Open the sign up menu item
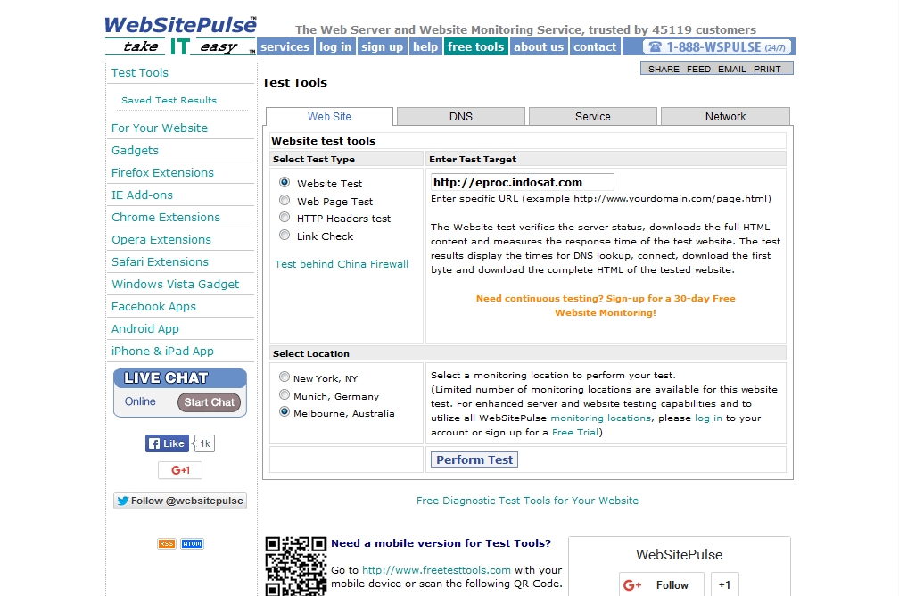 tap(382, 47)
